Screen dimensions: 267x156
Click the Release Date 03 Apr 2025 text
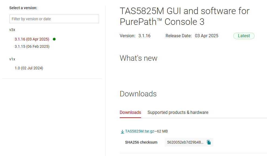[192, 36]
